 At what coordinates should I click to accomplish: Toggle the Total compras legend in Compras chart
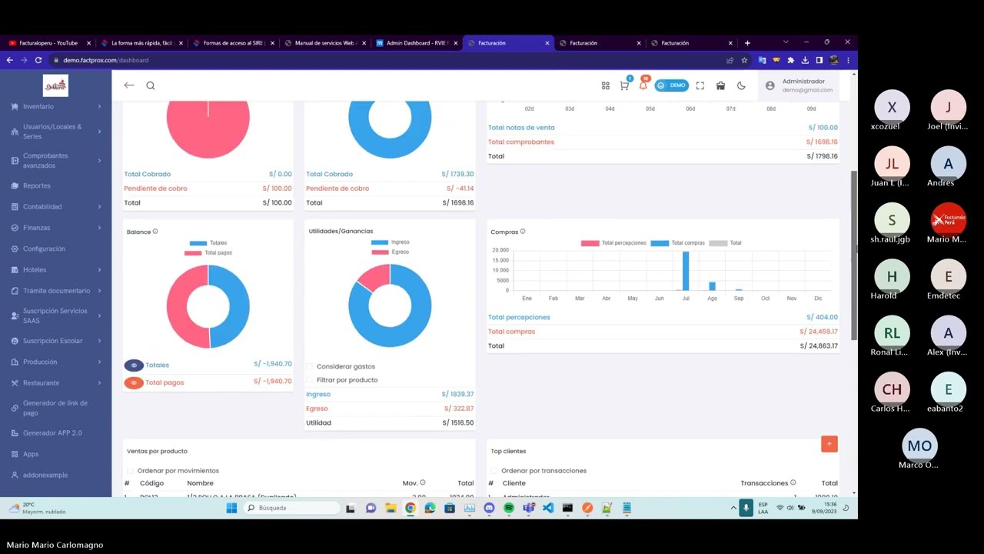coord(677,243)
